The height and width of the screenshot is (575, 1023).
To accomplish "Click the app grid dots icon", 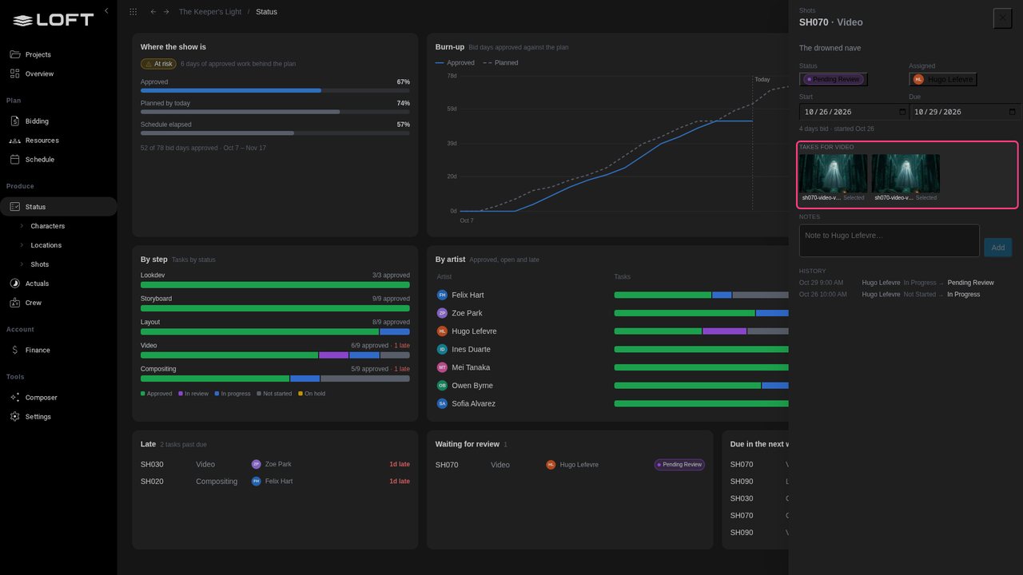I will point(133,12).
